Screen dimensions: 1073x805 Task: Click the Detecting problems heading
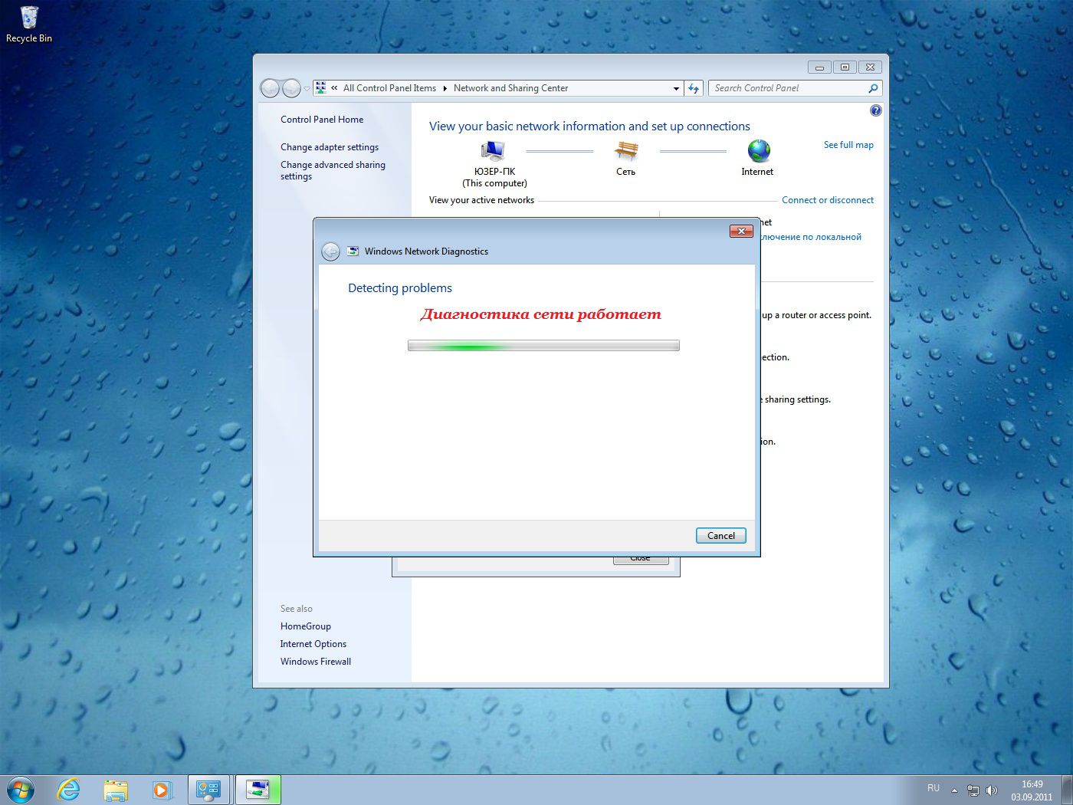(x=400, y=288)
